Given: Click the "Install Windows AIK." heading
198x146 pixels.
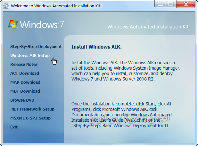Looking at the screenshot, I should point(97,47).
